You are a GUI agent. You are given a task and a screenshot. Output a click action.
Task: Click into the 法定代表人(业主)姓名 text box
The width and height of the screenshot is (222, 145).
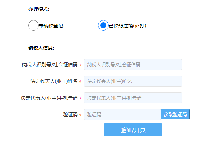tap(133, 81)
